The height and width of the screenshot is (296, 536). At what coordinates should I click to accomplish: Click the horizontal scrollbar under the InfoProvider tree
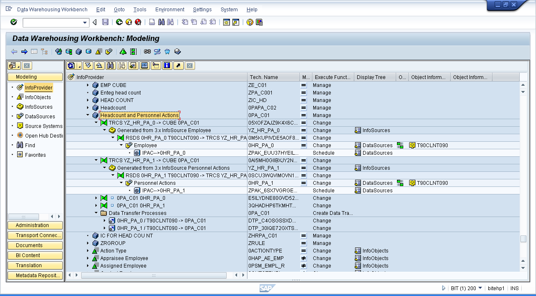154,275
